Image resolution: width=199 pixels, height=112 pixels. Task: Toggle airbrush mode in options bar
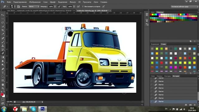(x=78, y=7)
